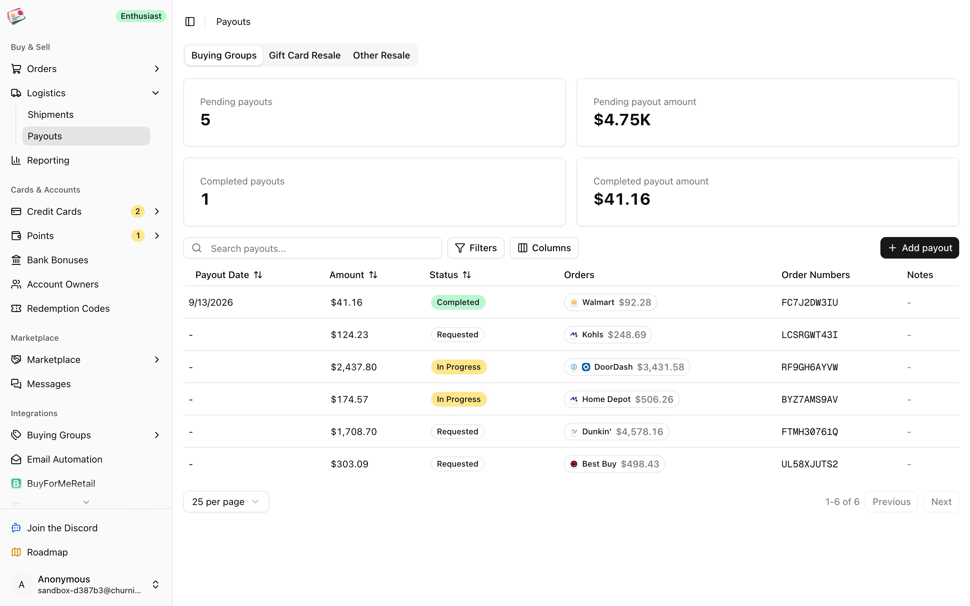Click the Account Owners people icon
This screenshot has width=970, height=606.
click(x=16, y=284)
